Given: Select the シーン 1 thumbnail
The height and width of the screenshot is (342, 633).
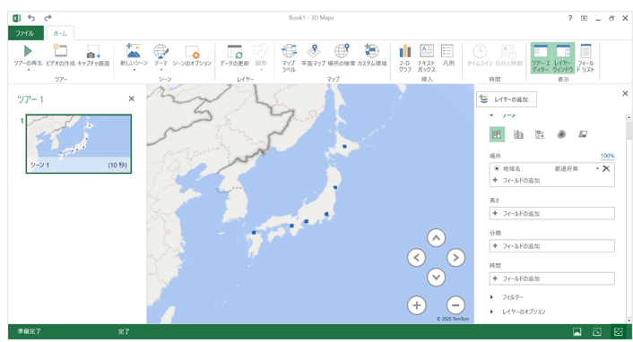Looking at the screenshot, I should click(79, 144).
